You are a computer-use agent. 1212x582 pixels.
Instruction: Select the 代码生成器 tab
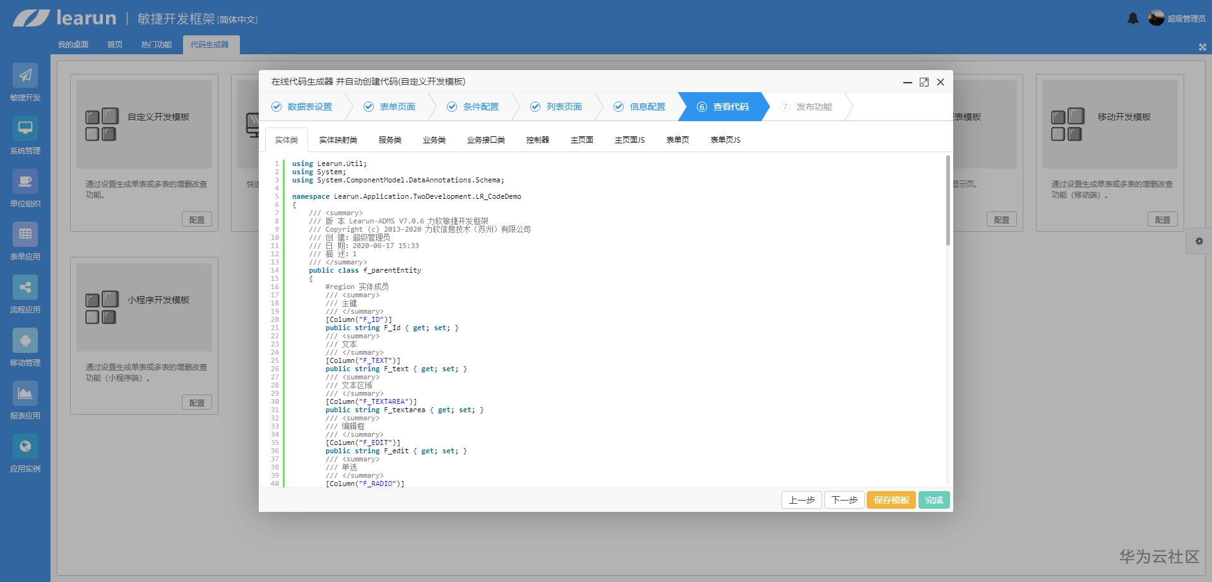211,45
